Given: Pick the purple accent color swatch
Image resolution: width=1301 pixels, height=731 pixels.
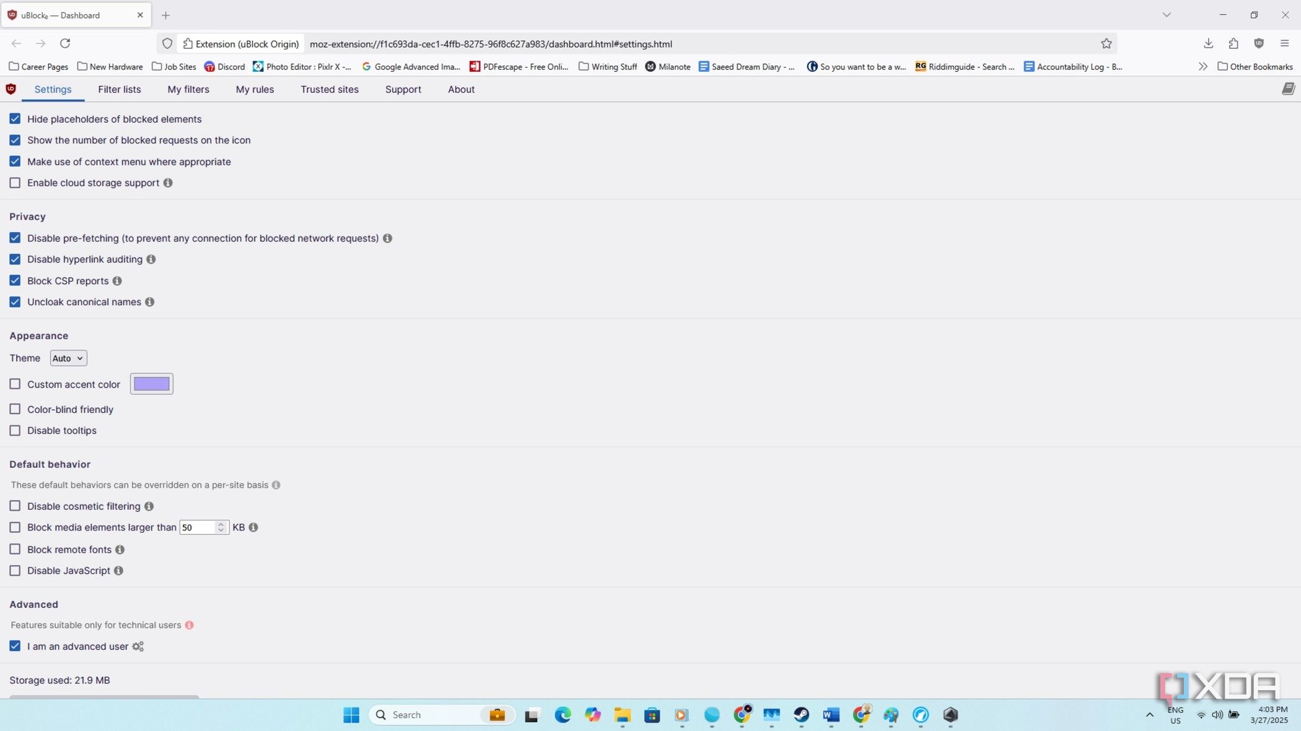Looking at the screenshot, I should coord(152,384).
